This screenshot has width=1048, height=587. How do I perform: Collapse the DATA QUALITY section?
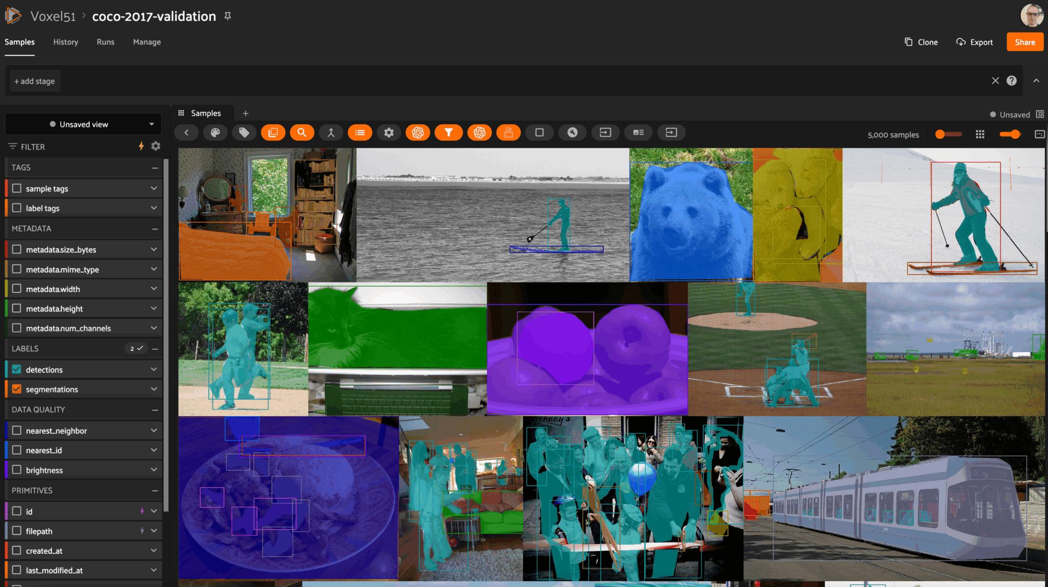click(x=155, y=410)
